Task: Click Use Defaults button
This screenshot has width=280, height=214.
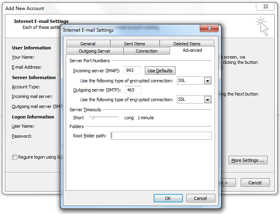Action: pyautogui.click(x=160, y=71)
